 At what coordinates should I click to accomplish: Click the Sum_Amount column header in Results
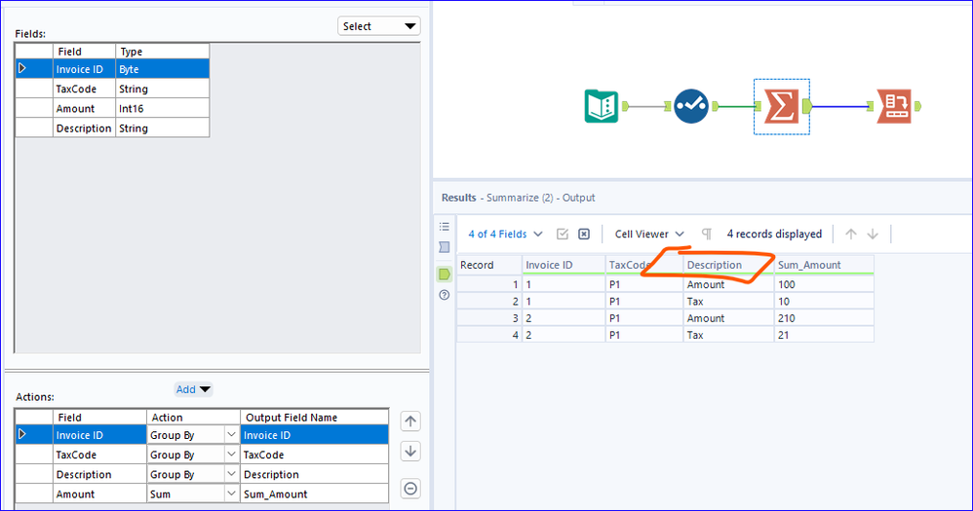coord(824,265)
